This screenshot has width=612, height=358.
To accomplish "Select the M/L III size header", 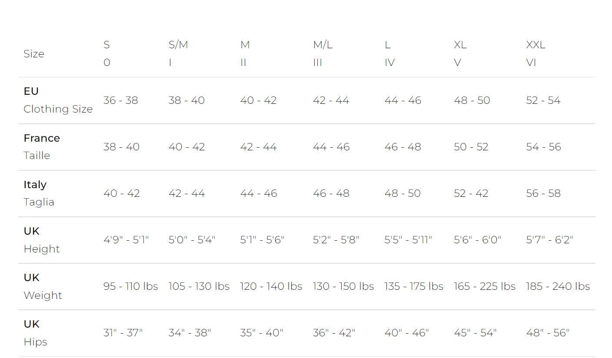I will point(323,53).
